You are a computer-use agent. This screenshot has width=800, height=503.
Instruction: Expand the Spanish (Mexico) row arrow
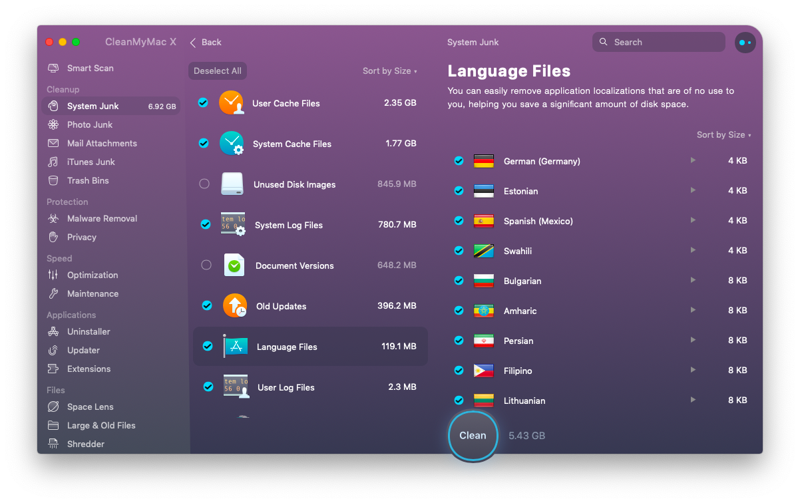coord(693,220)
